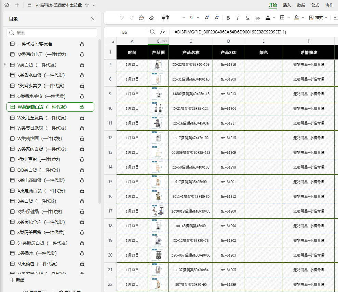Screen dimensions: 338x292
Task: Switch to the 公式 tab
Action: point(315,5)
